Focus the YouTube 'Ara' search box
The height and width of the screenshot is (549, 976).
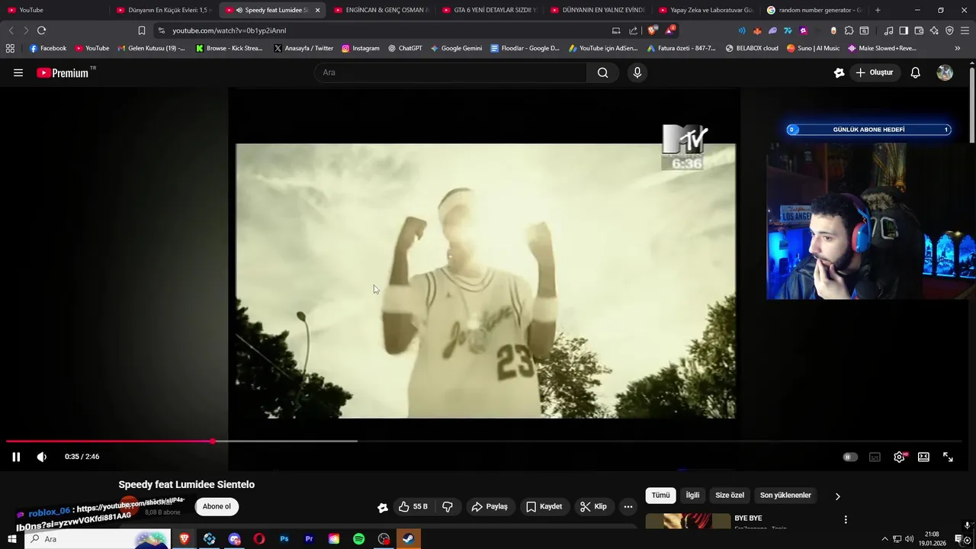coord(450,72)
